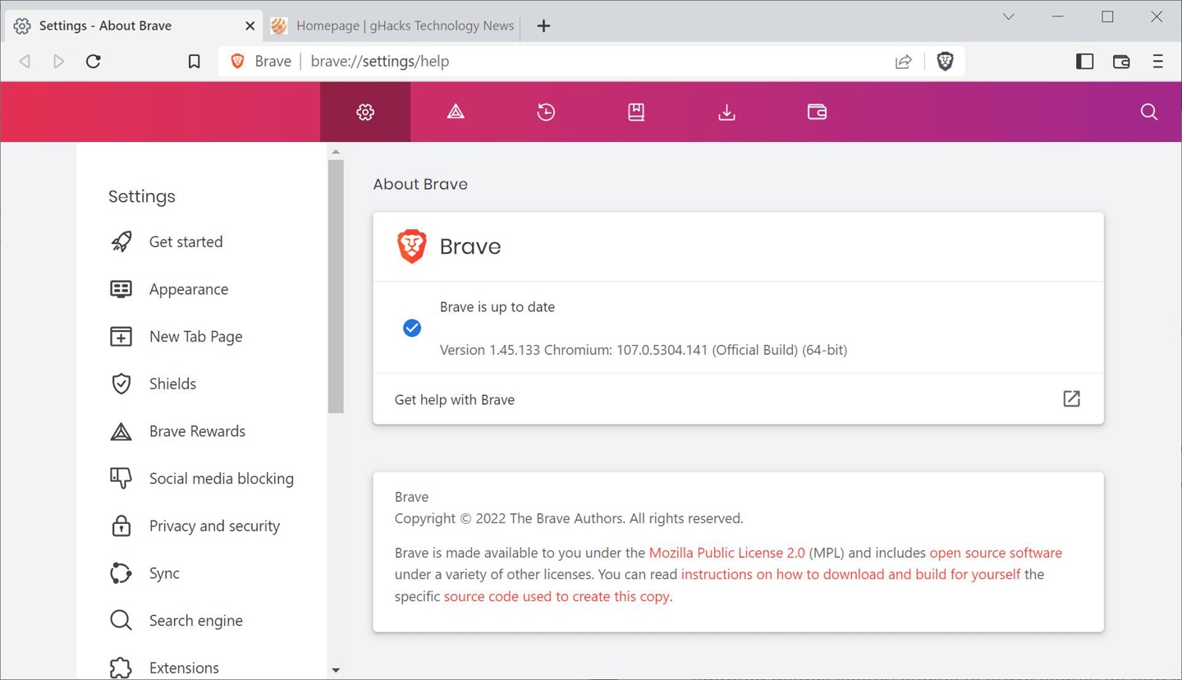This screenshot has height=680, width=1182.
Task: Click the New Tab Page sidebar icon
Action: [x=121, y=336]
